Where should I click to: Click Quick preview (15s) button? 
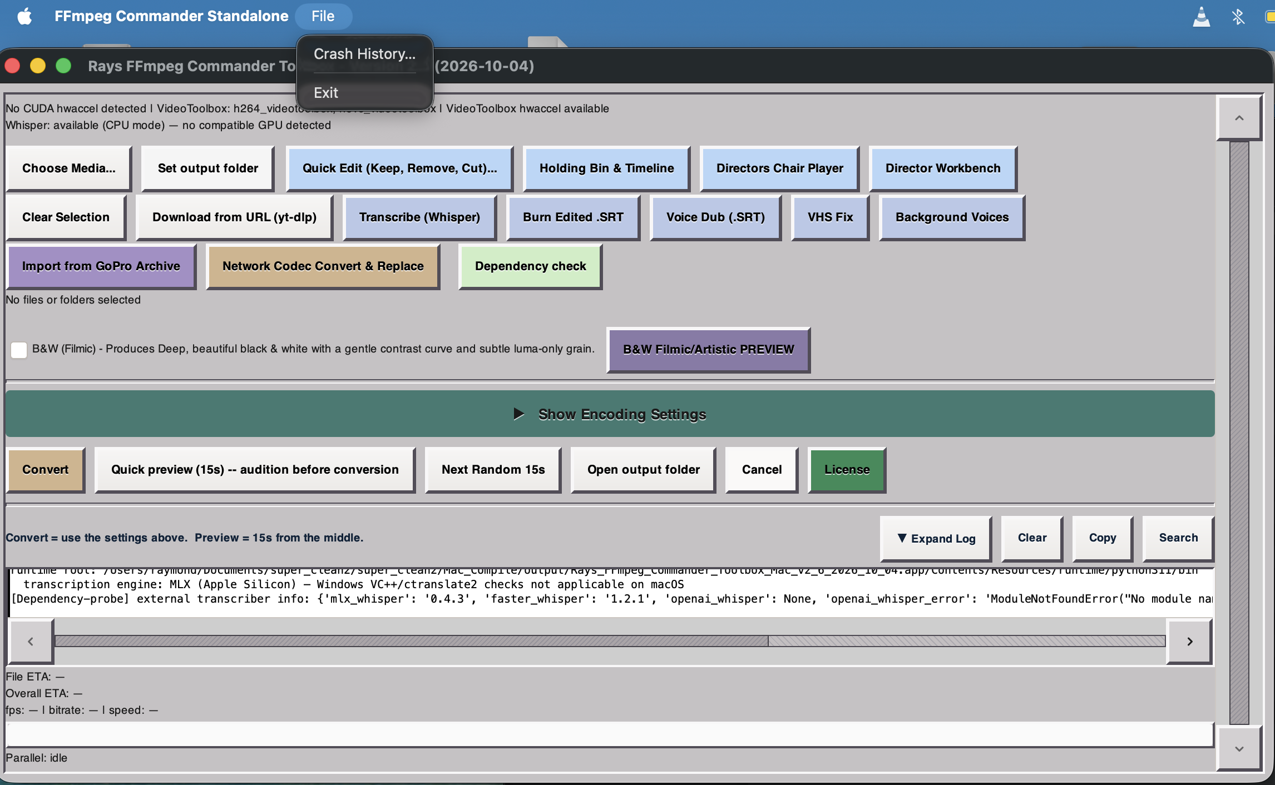[255, 470]
